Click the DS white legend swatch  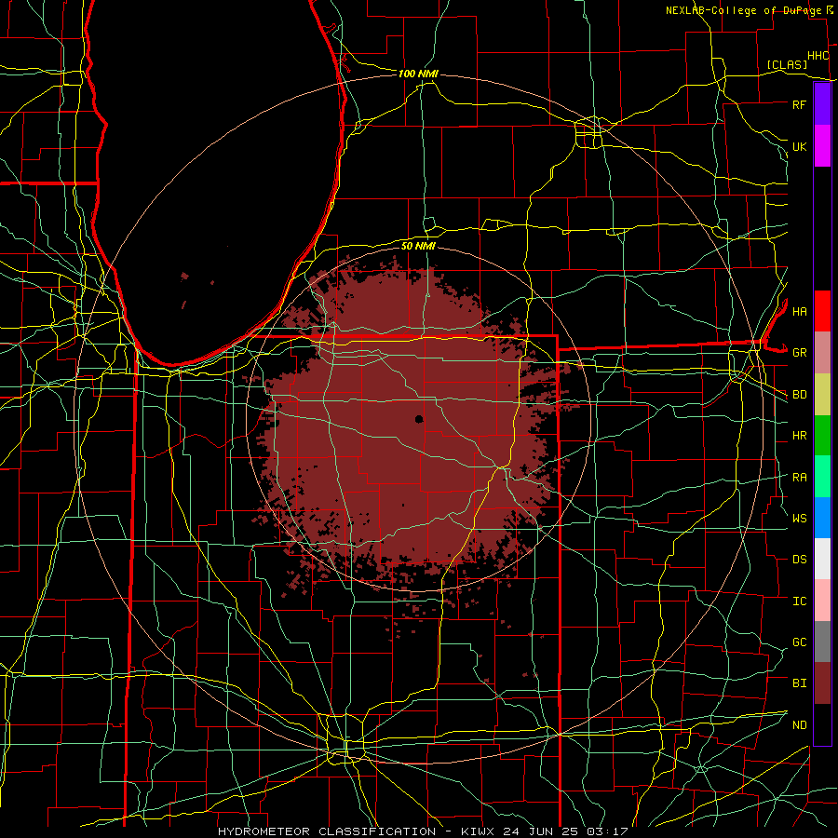point(822,559)
